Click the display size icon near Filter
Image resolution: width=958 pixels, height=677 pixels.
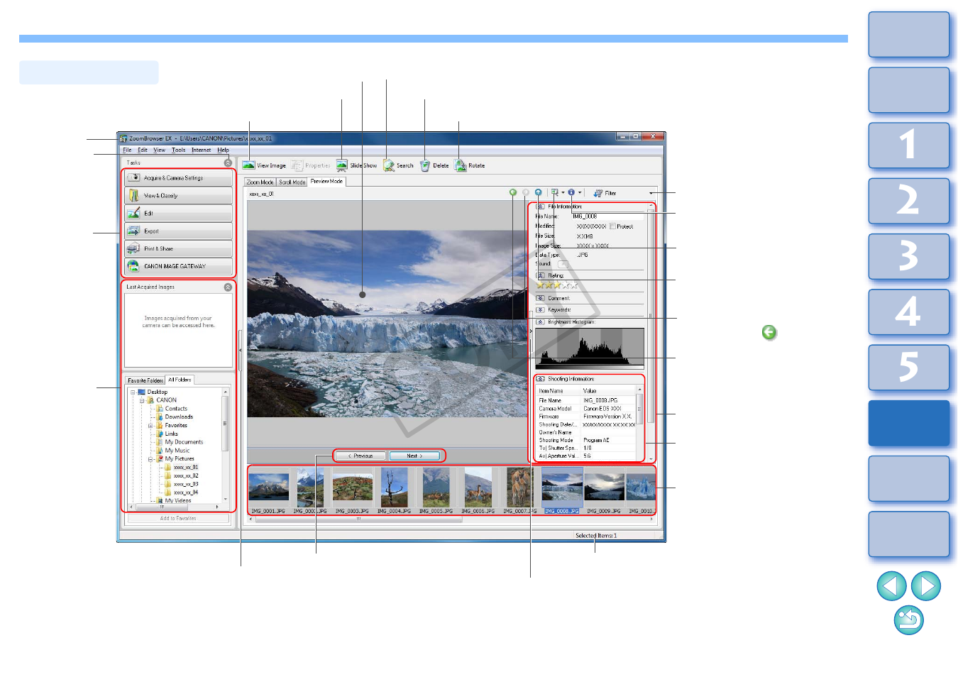[x=554, y=192]
